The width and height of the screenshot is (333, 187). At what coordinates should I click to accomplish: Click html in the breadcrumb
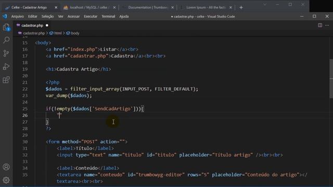point(58,33)
